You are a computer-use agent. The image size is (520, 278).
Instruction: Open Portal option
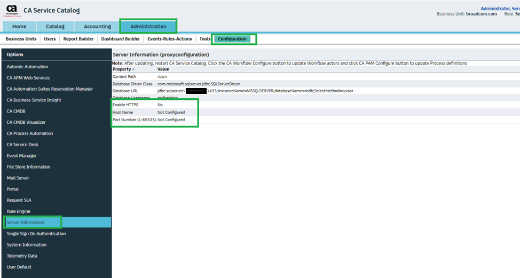pos(13,189)
